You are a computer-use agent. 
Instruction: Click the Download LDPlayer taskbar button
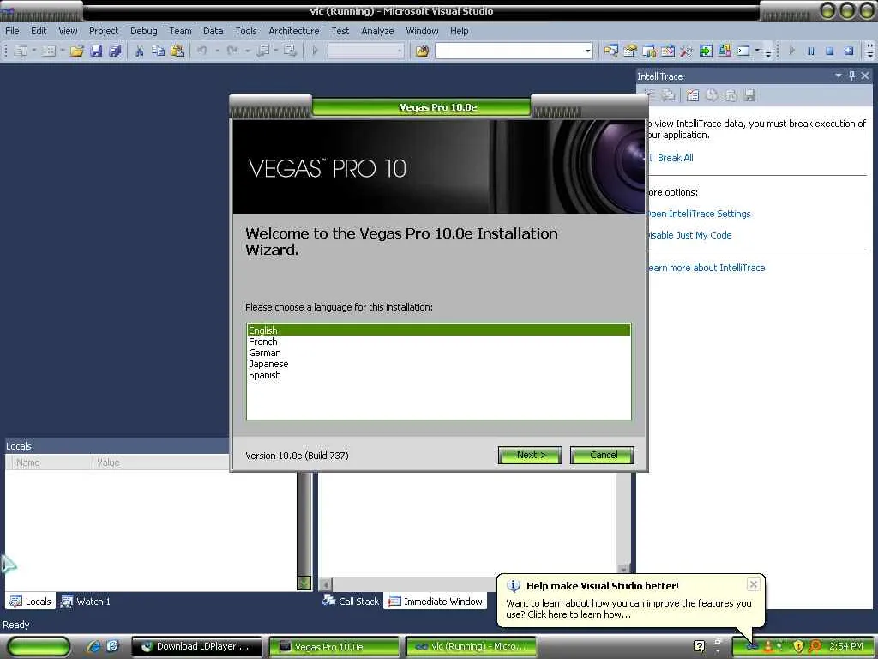197,646
